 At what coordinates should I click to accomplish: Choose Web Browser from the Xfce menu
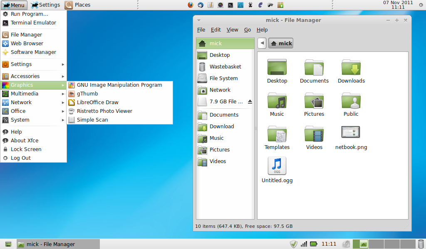point(33,43)
